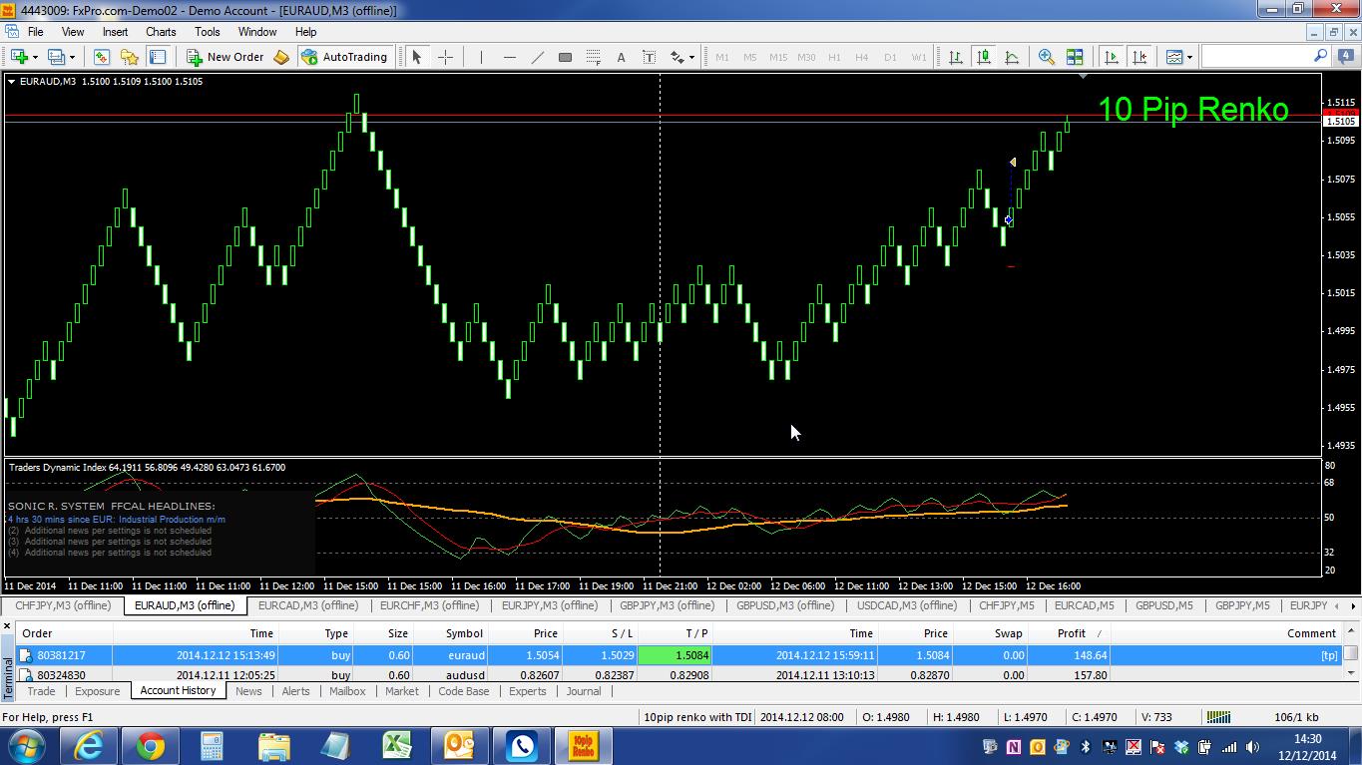Expand the Templates dropdown arrow

tap(1189, 57)
